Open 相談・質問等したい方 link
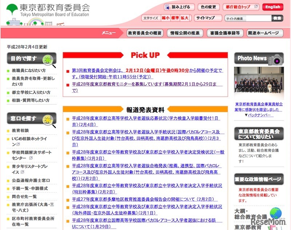This screenshot has height=230, width=291. click(31, 100)
